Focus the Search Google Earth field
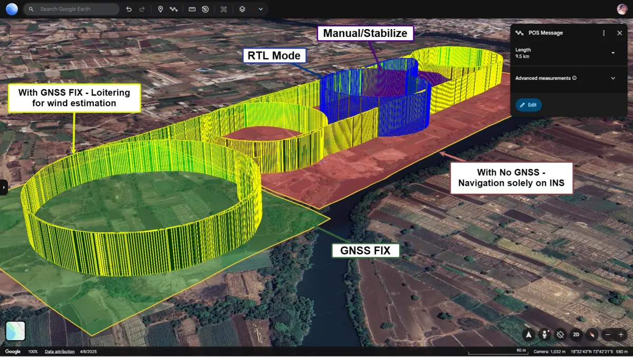633x357 pixels. click(72, 9)
